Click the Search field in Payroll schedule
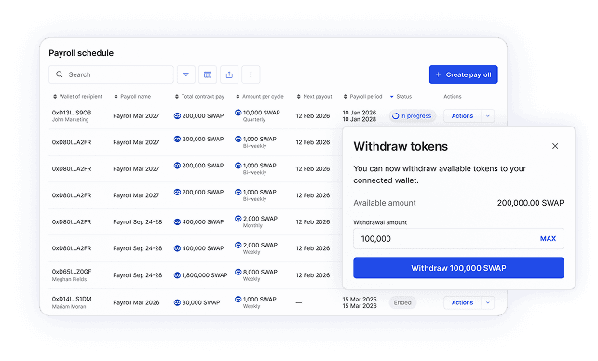 [x=111, y=74]
